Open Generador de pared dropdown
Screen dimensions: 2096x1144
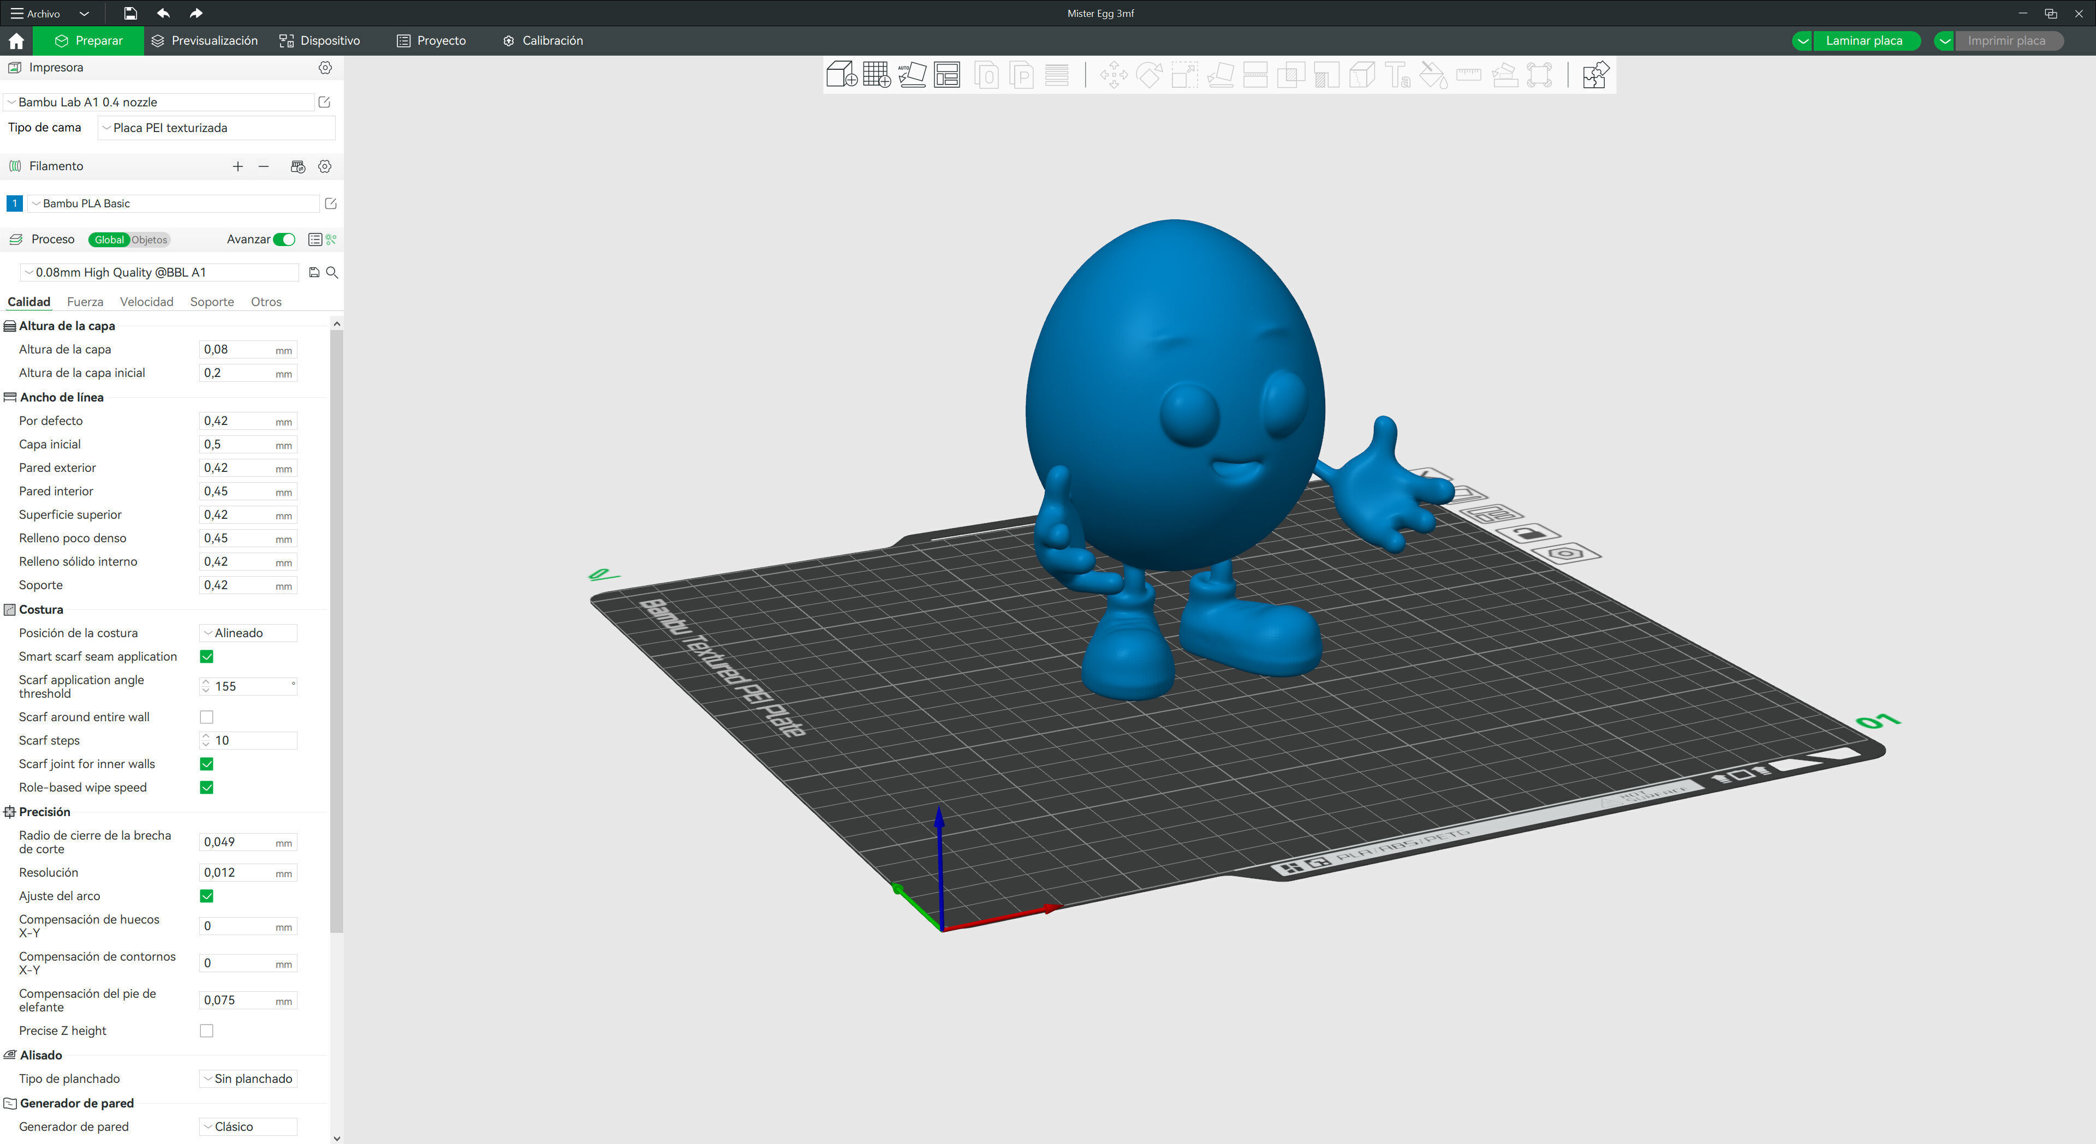248,1127
